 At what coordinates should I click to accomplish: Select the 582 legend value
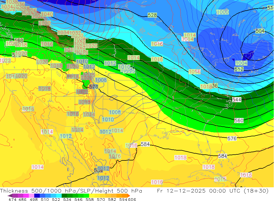click(x=112, y=199)
